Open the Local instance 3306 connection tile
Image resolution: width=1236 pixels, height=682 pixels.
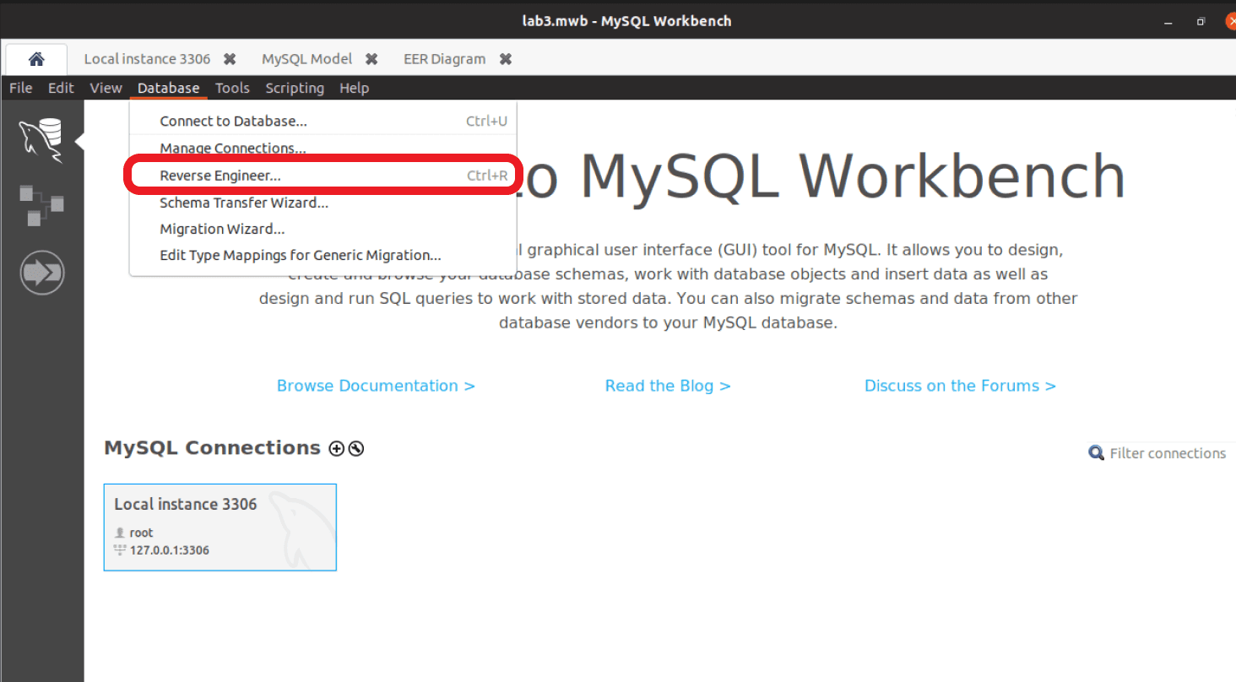point(220,528)
